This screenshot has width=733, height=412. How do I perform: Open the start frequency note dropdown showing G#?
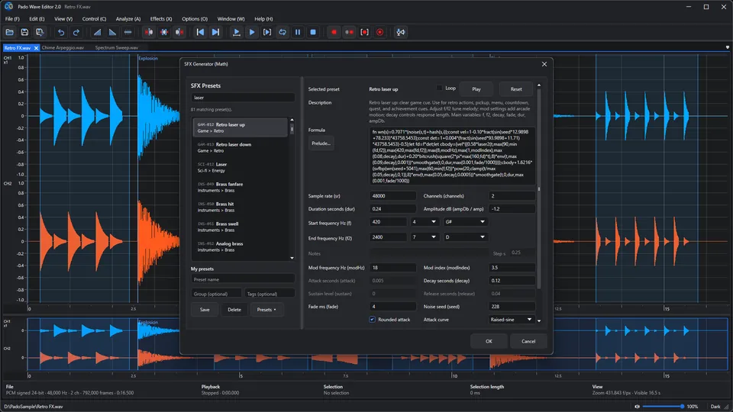coord(466,222)
